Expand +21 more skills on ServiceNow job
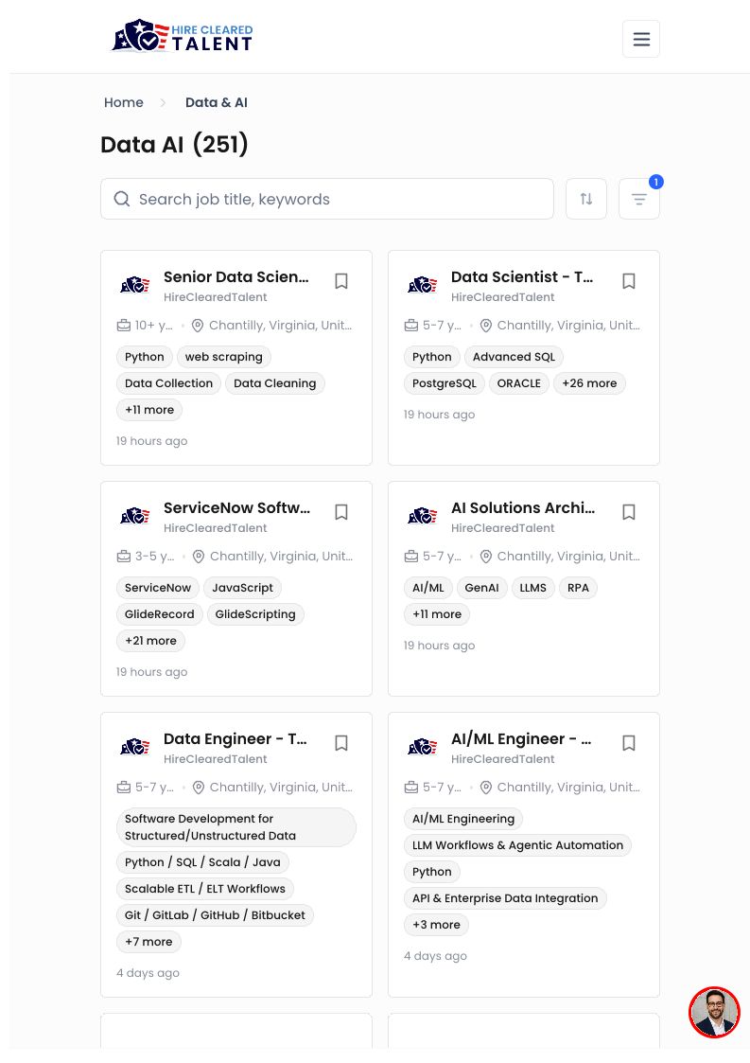 click(150, 641)
